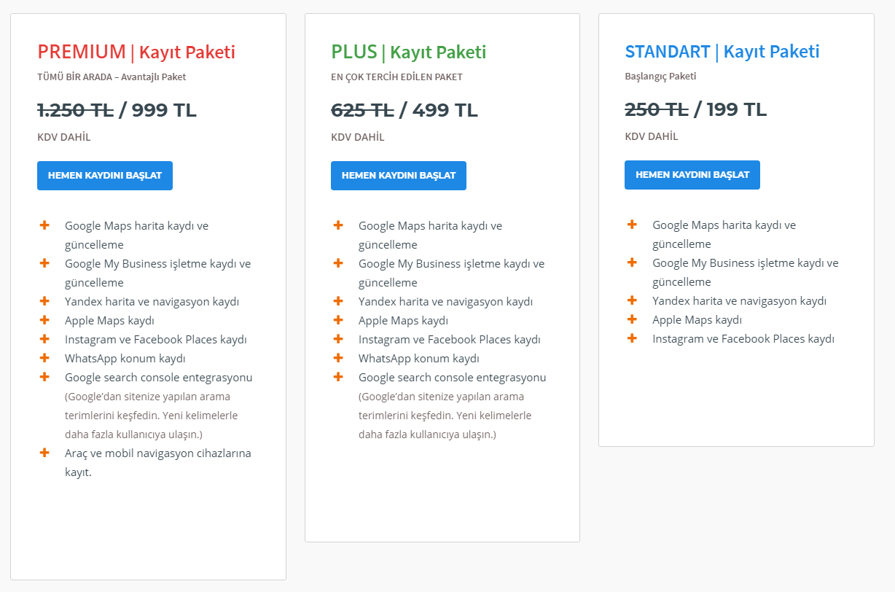This screenshot has width=895, height=592.
Task: Click plus icon beside Plus WhatsApp konum kaydı
Action: (x=338, y=358)
